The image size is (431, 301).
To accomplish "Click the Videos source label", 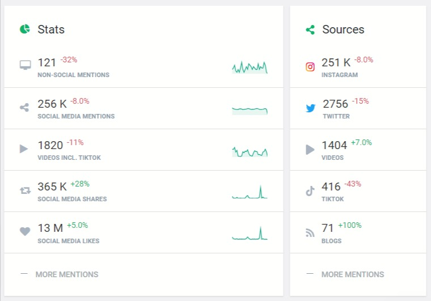I will click(332, 158).
